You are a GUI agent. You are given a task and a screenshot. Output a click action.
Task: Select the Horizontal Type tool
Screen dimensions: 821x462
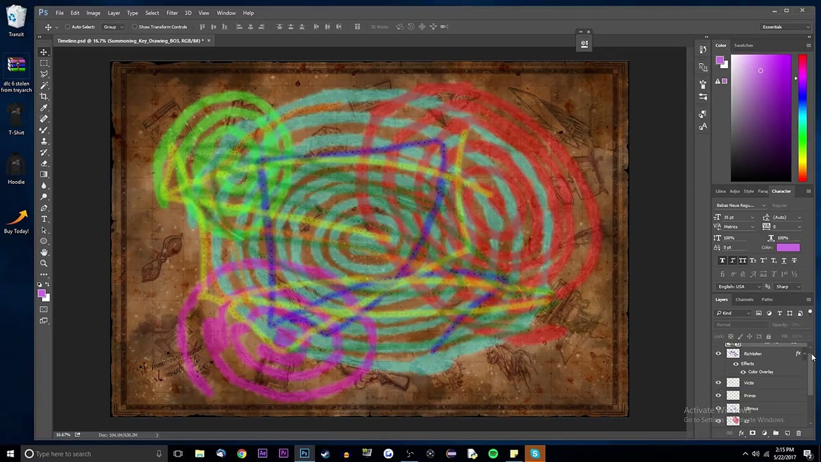(44, 219)
